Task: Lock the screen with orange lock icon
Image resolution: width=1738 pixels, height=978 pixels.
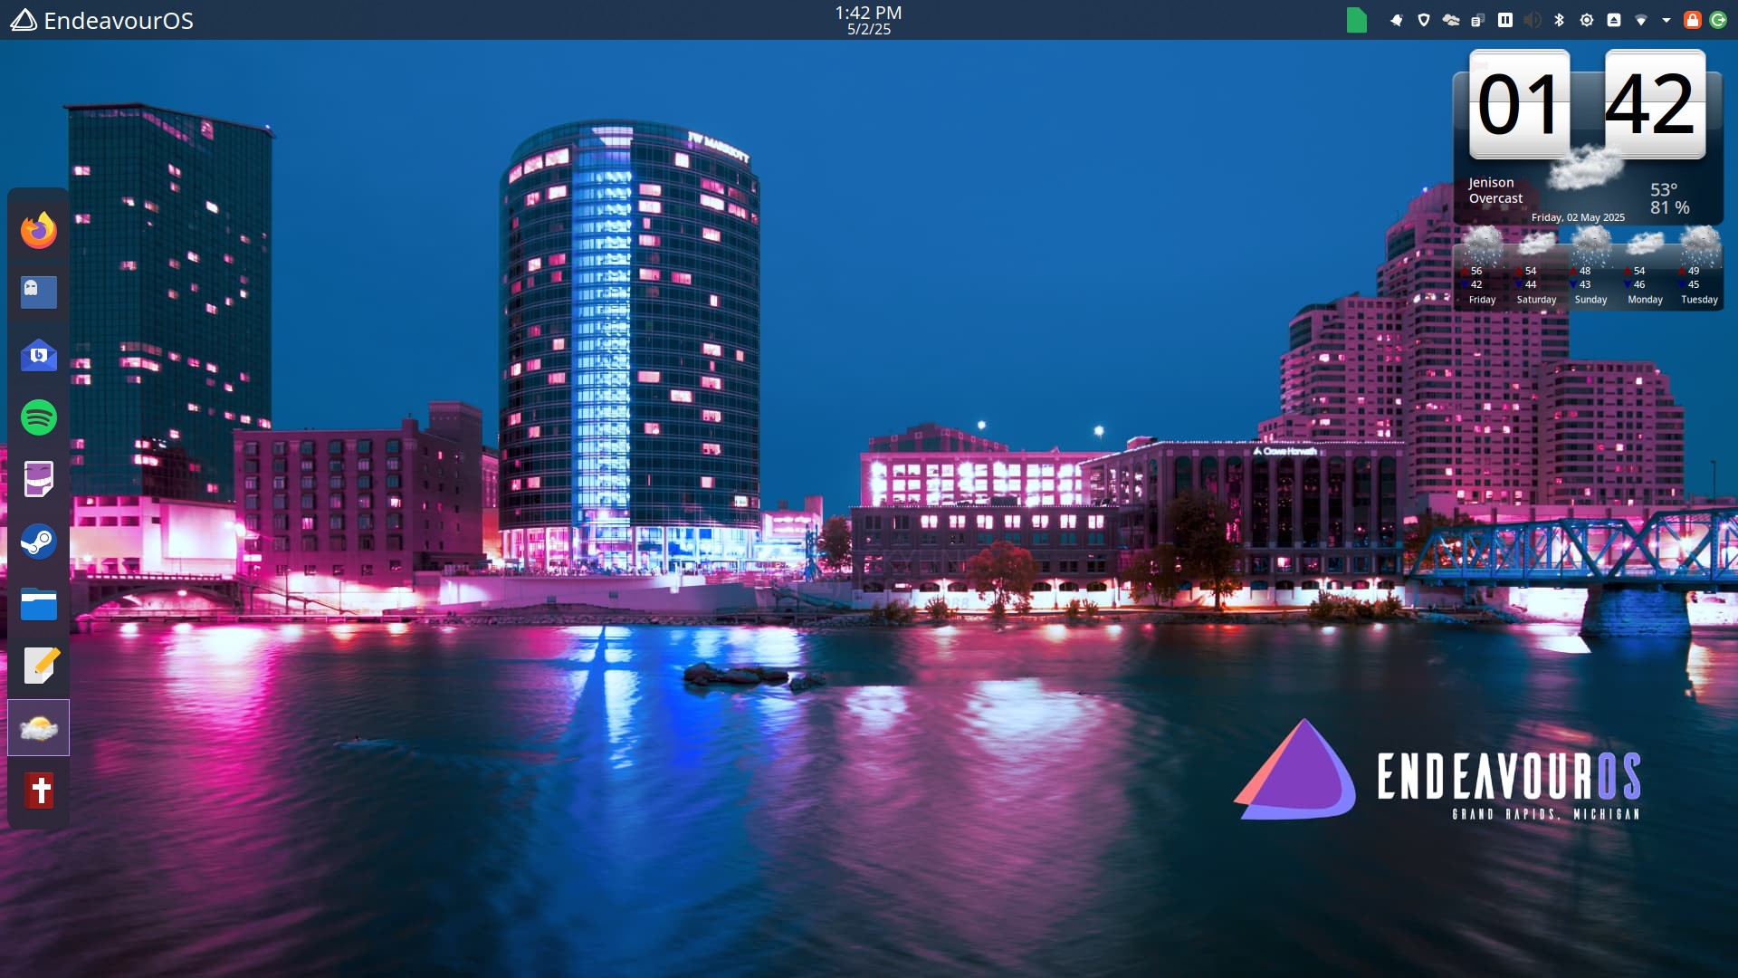Action: tap(1692, 20)
